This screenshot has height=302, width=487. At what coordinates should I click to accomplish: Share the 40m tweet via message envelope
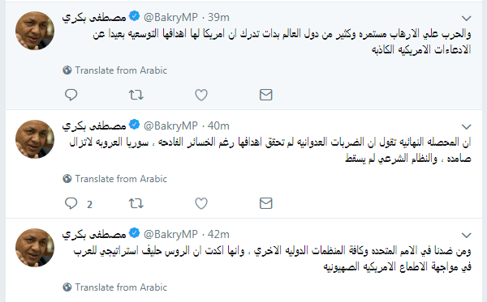[266, 203]
